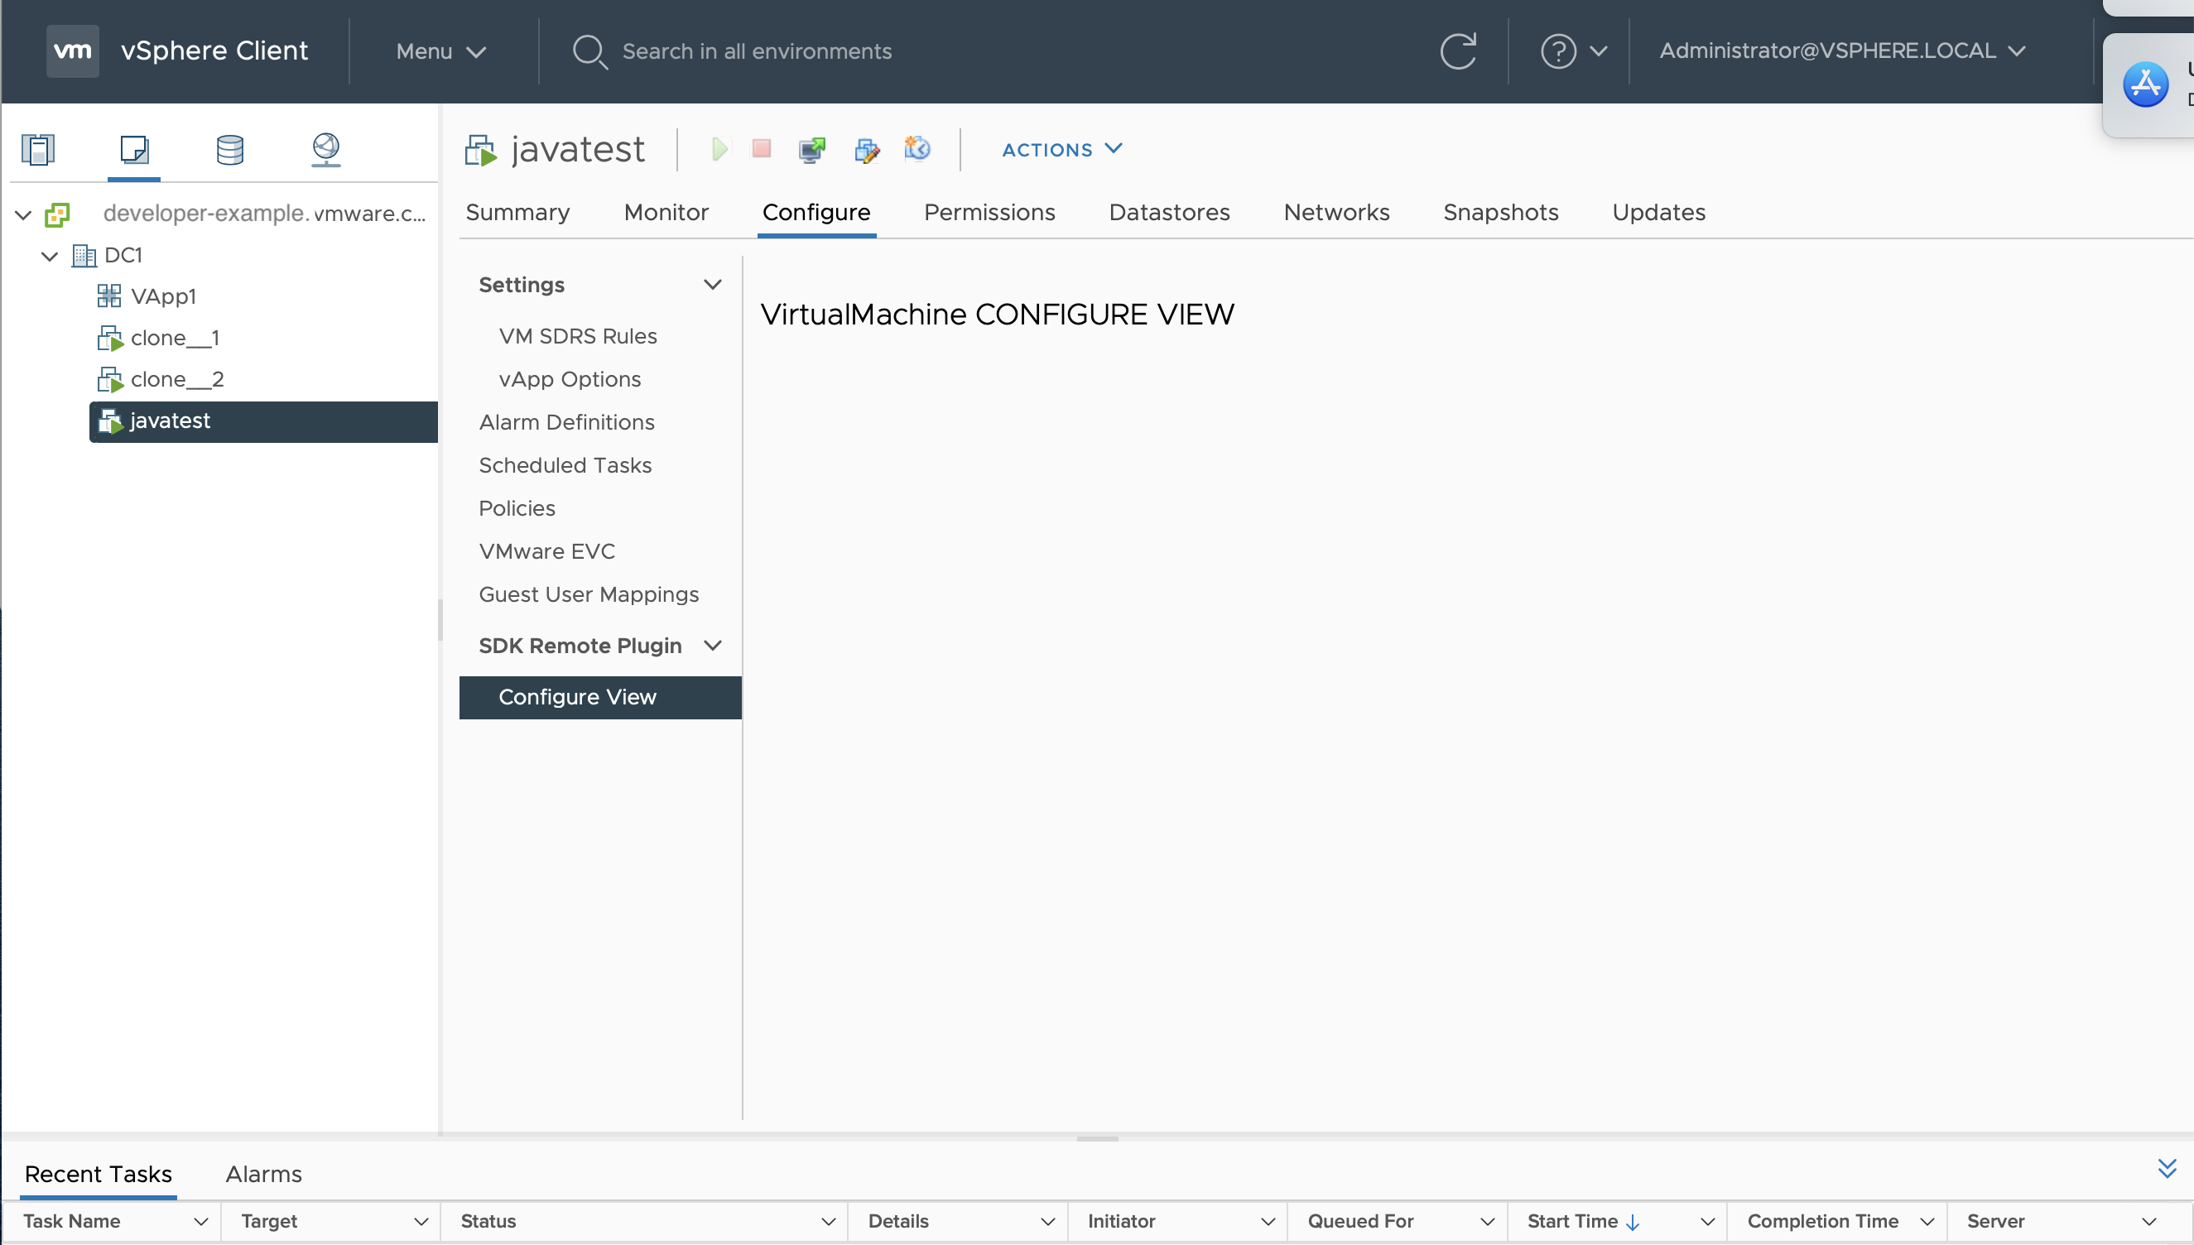
Task: Open the help question mark icon
Action: coord(1558,51)
